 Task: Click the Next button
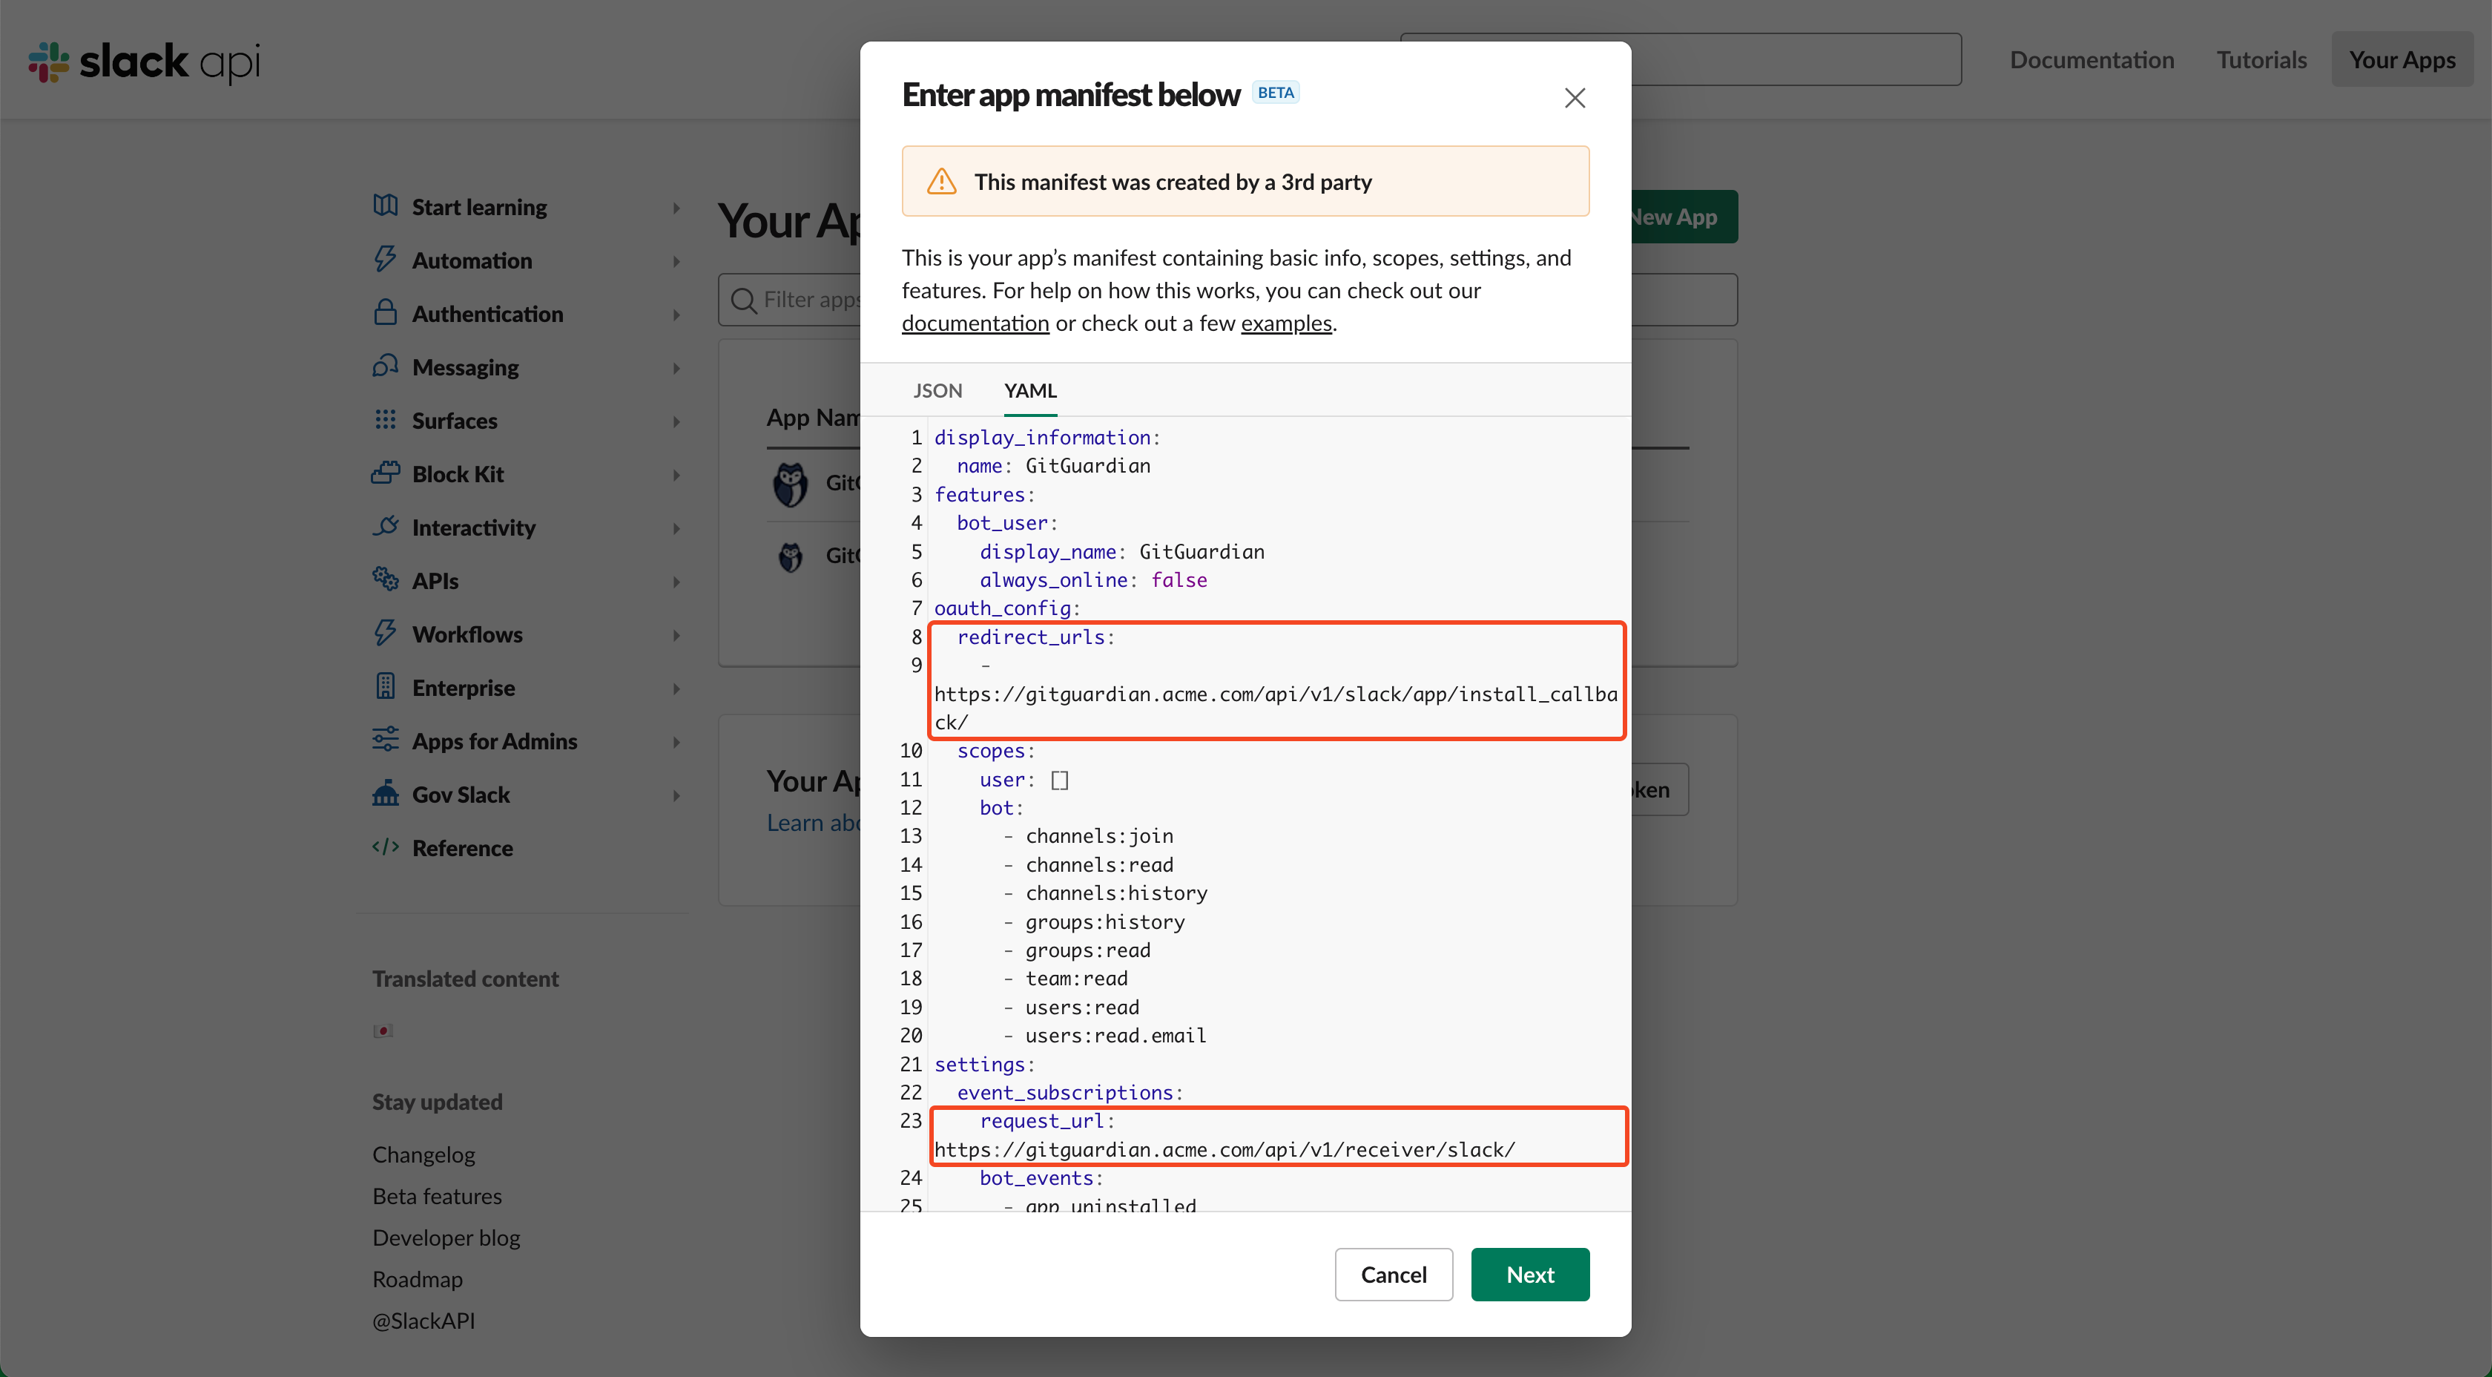pos(1529,1275)
